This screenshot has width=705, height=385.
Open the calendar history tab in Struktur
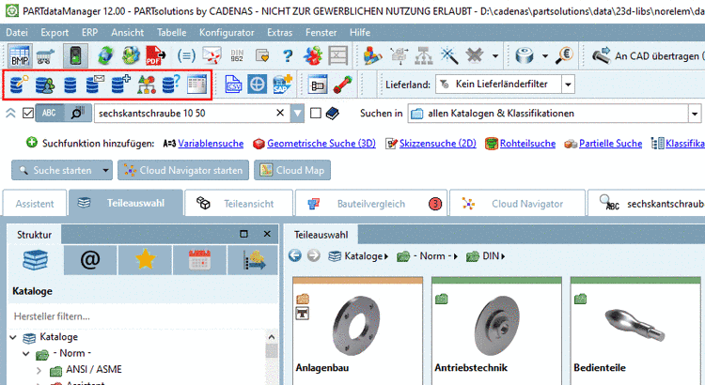coord(199,260)
